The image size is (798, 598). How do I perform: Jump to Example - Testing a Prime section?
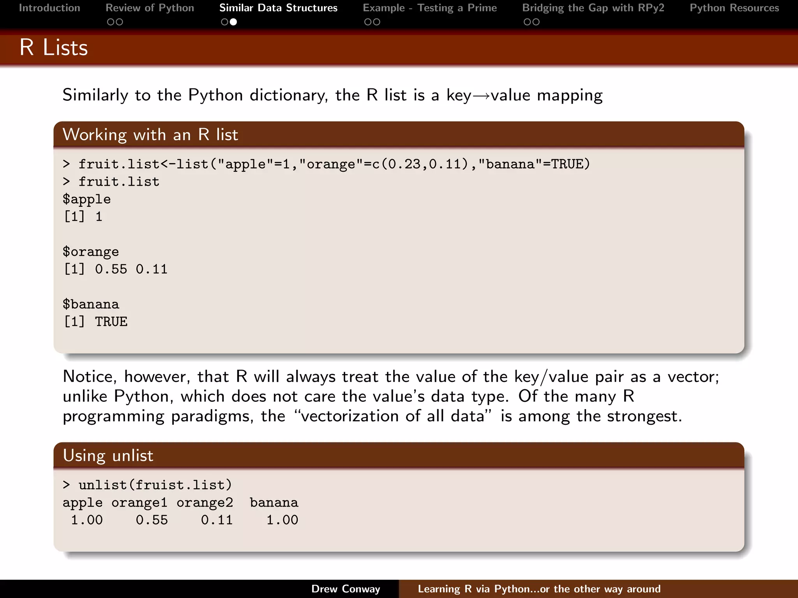(430, 8)
